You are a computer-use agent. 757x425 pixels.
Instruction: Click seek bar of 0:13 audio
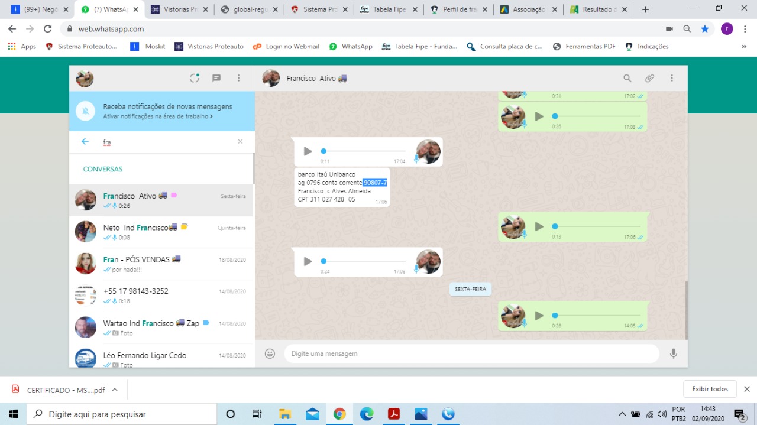(597, 226)
